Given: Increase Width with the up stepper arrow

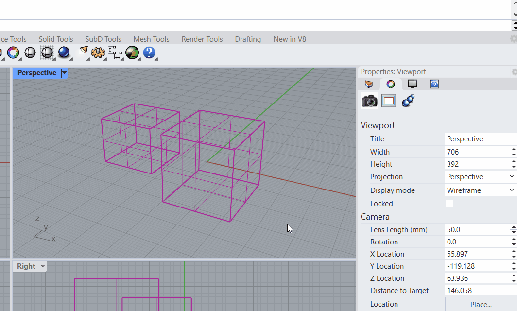Looking at the screenshot, I should 514,149.
